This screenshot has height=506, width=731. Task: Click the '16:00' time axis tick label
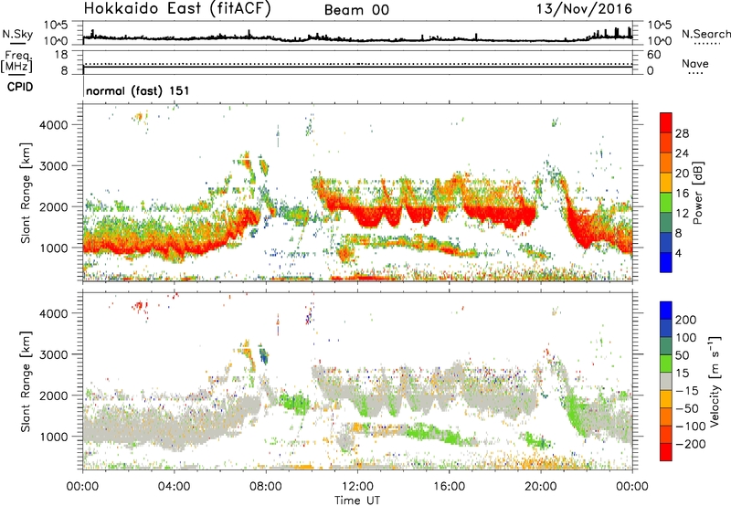(449, 487)
